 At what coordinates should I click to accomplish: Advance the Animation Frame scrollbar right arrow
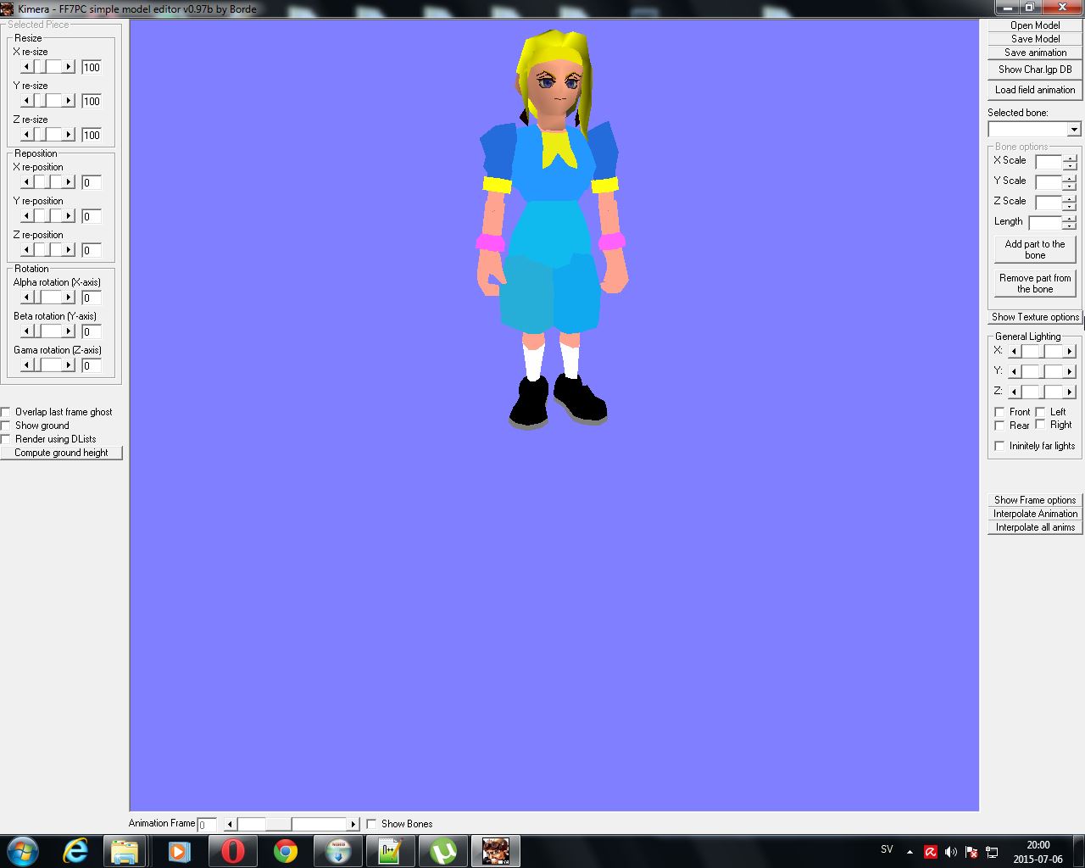(x=353, y=824)
